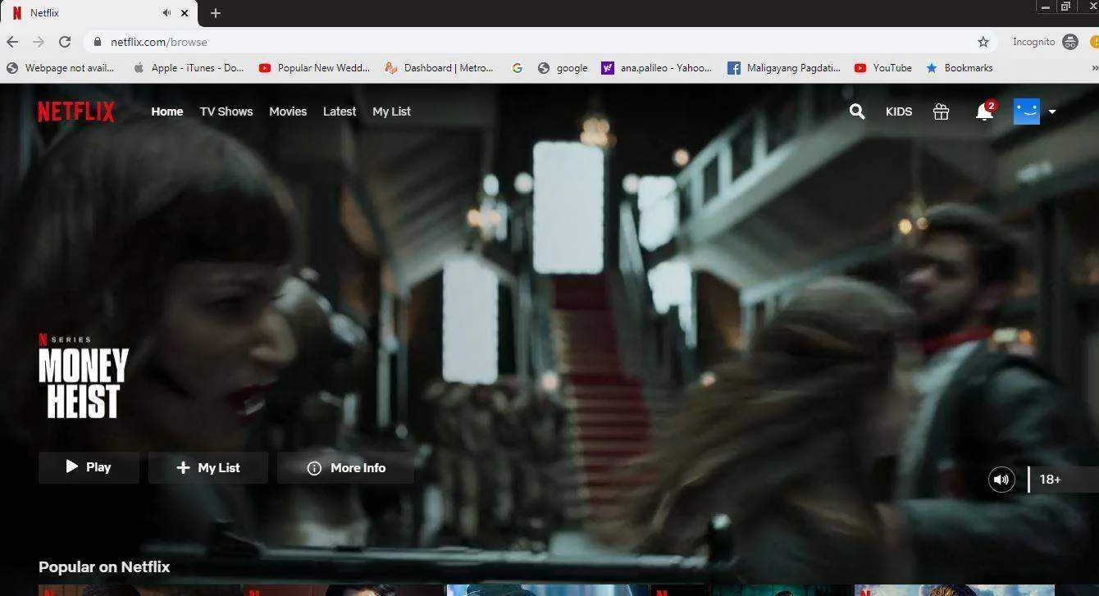Restore down the Chrome window
The height and width of the screenshot is (596, 1099).
(1066, 7)
